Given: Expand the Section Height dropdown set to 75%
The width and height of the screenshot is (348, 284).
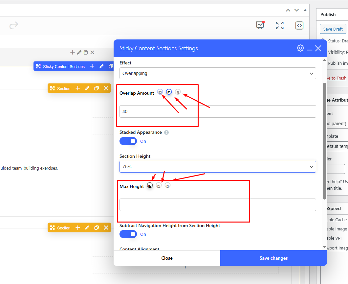Looking at the screenshot, I should tap(217, 167).
